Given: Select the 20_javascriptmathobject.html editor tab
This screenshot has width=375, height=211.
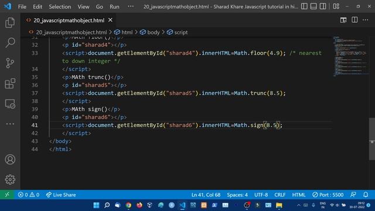Looking at the screenshot, I should tap(69, 21).
